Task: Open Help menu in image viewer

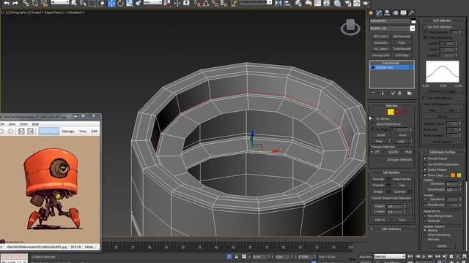Action: [35, 124]
